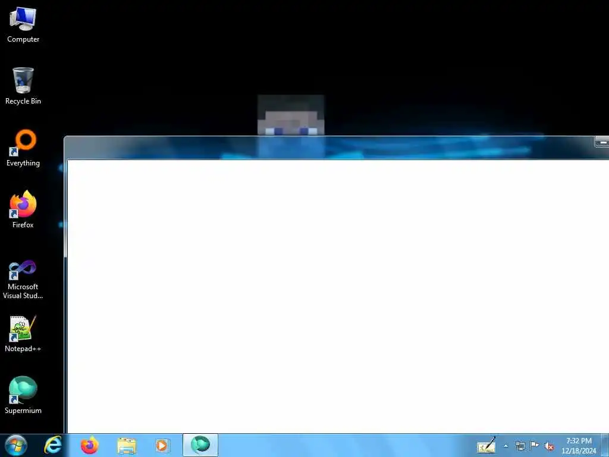The height and width of the screenshot is (457, 609).
Task: Select the Firefox desktop shortcut
Action: pyautogui.click(x=23, y=209)
